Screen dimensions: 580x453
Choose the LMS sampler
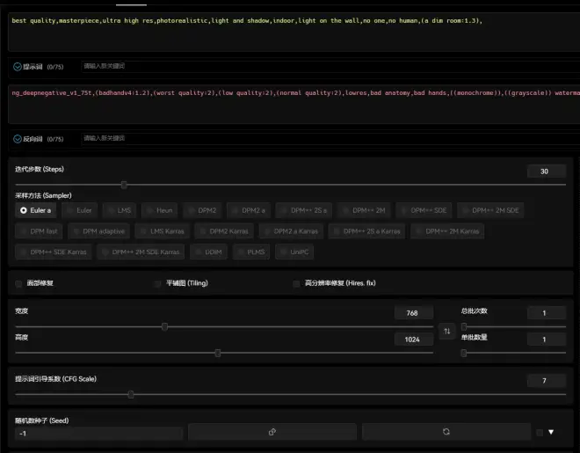pyautogui.click(x=120, y=210)
